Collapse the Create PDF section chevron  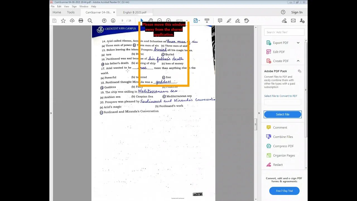(x=298, y=61)
